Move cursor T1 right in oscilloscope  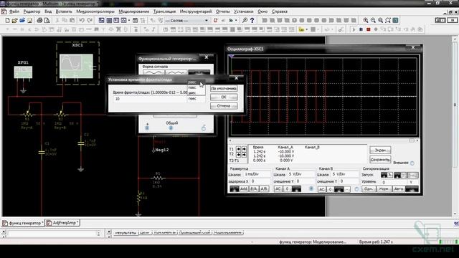244,149
